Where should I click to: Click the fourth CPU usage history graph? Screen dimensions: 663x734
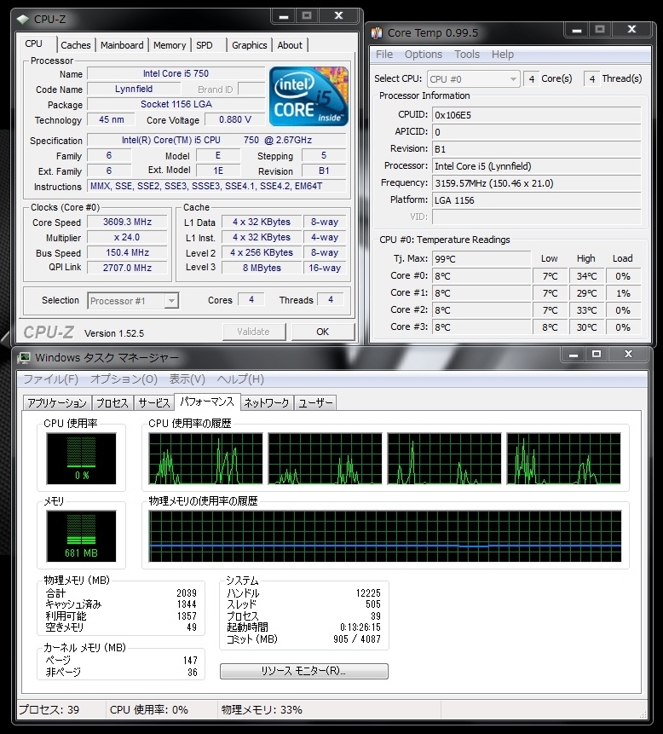[x=564, y=459]
